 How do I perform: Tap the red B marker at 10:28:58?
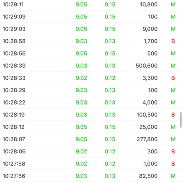(173, 41)
